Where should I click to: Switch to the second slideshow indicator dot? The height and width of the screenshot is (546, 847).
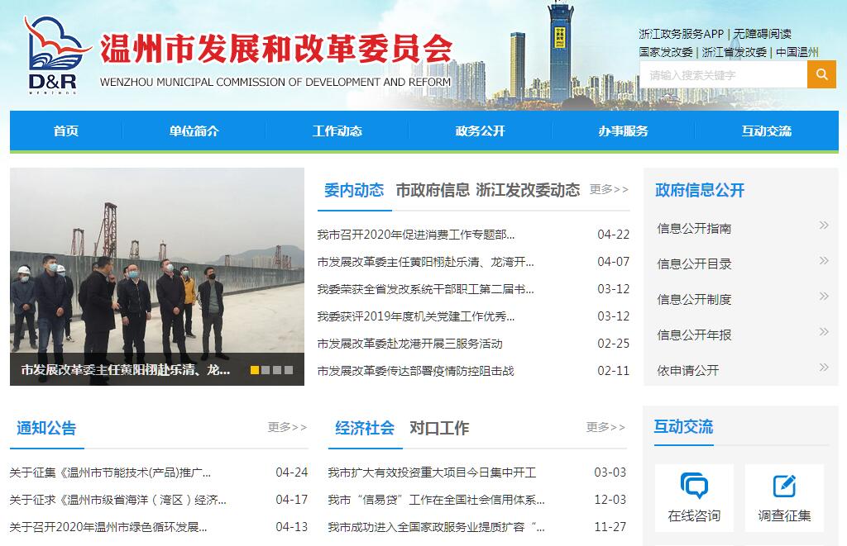pos(266,370)
